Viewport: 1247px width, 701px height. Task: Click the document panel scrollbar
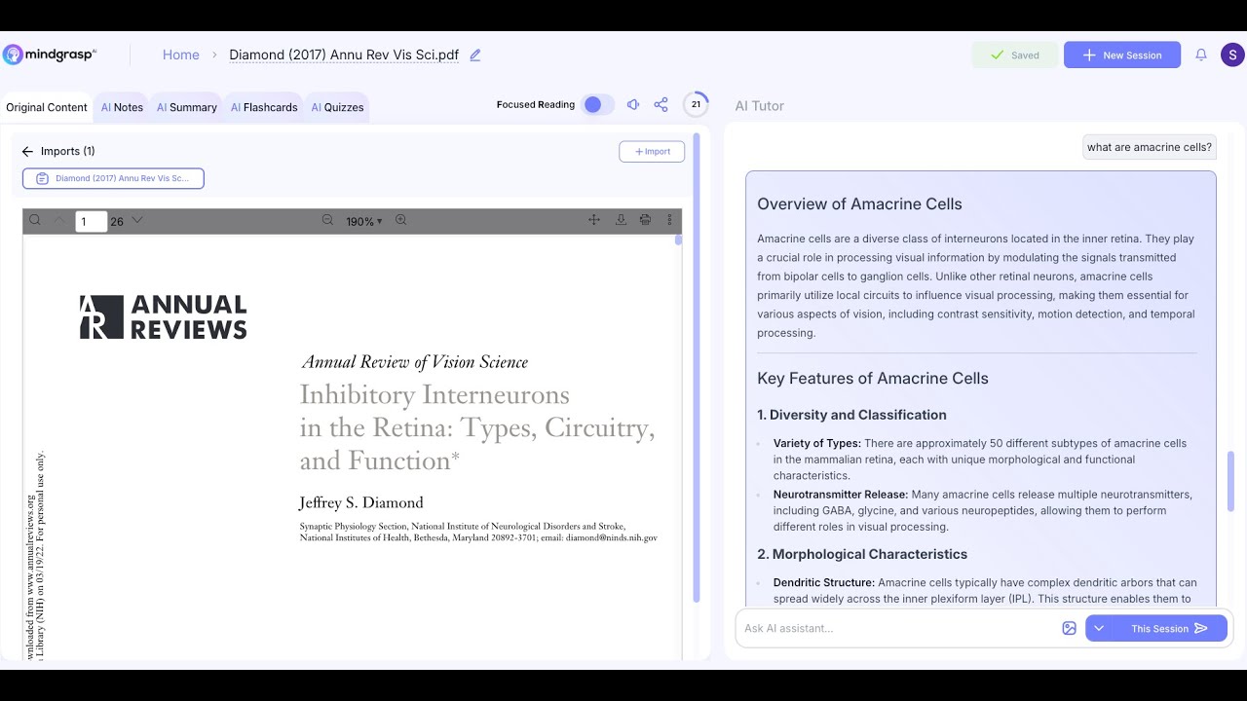[x=697, y=368]
